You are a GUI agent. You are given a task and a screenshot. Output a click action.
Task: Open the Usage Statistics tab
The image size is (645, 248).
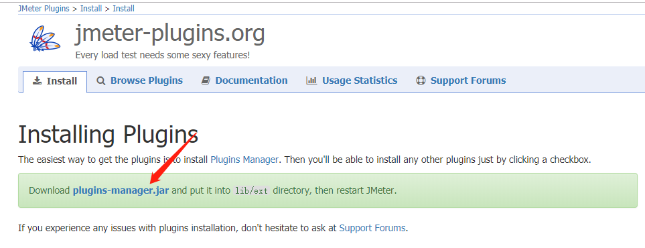click(352, 80)
